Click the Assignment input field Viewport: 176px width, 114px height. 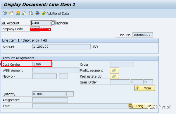point(50,100)
